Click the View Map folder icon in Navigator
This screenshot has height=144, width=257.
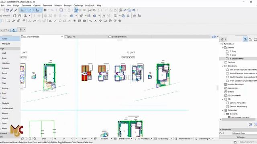click(x=251, y=39)
